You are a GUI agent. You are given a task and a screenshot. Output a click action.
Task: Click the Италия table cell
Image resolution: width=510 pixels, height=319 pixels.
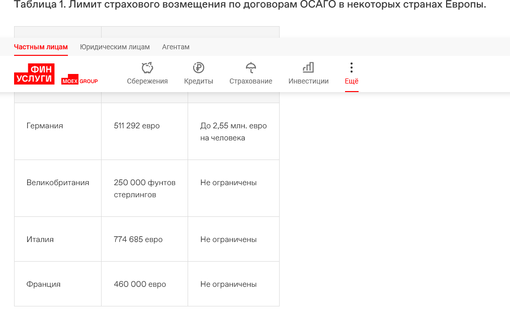pos(58,240)
